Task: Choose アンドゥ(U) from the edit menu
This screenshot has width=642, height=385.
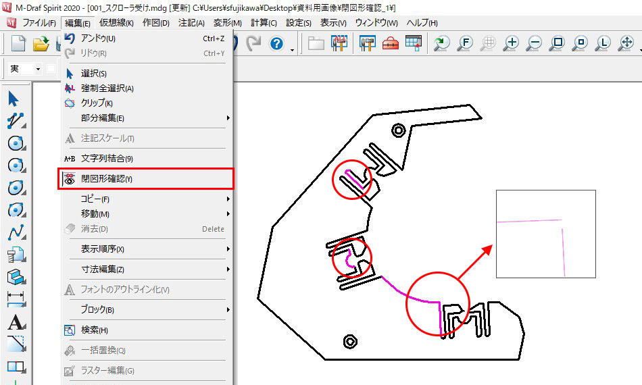Action: click(147, 38)
